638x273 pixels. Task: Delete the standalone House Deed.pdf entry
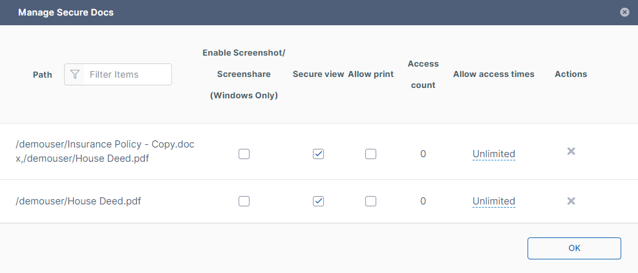(x=571, y=201)
